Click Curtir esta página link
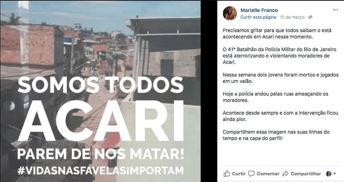Viewport: 344px width, 182px height. pyautogui.click(x=258, y=17)
